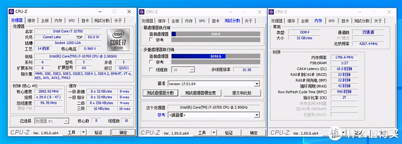Click the empty DC模式 field
This screenshot has height=144, width=402.
point(368,38)
